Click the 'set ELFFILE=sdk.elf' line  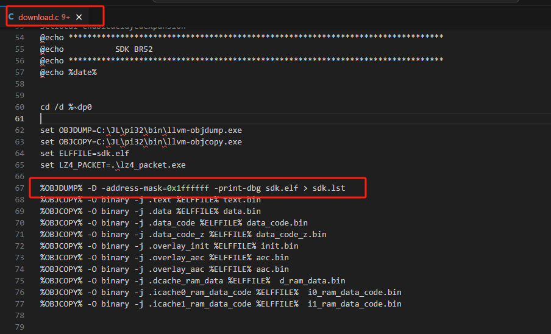[x=85, y=154]
